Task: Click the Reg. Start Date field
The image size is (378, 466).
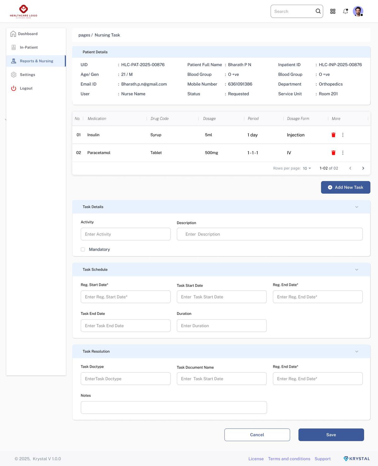Action: (126, 297)
